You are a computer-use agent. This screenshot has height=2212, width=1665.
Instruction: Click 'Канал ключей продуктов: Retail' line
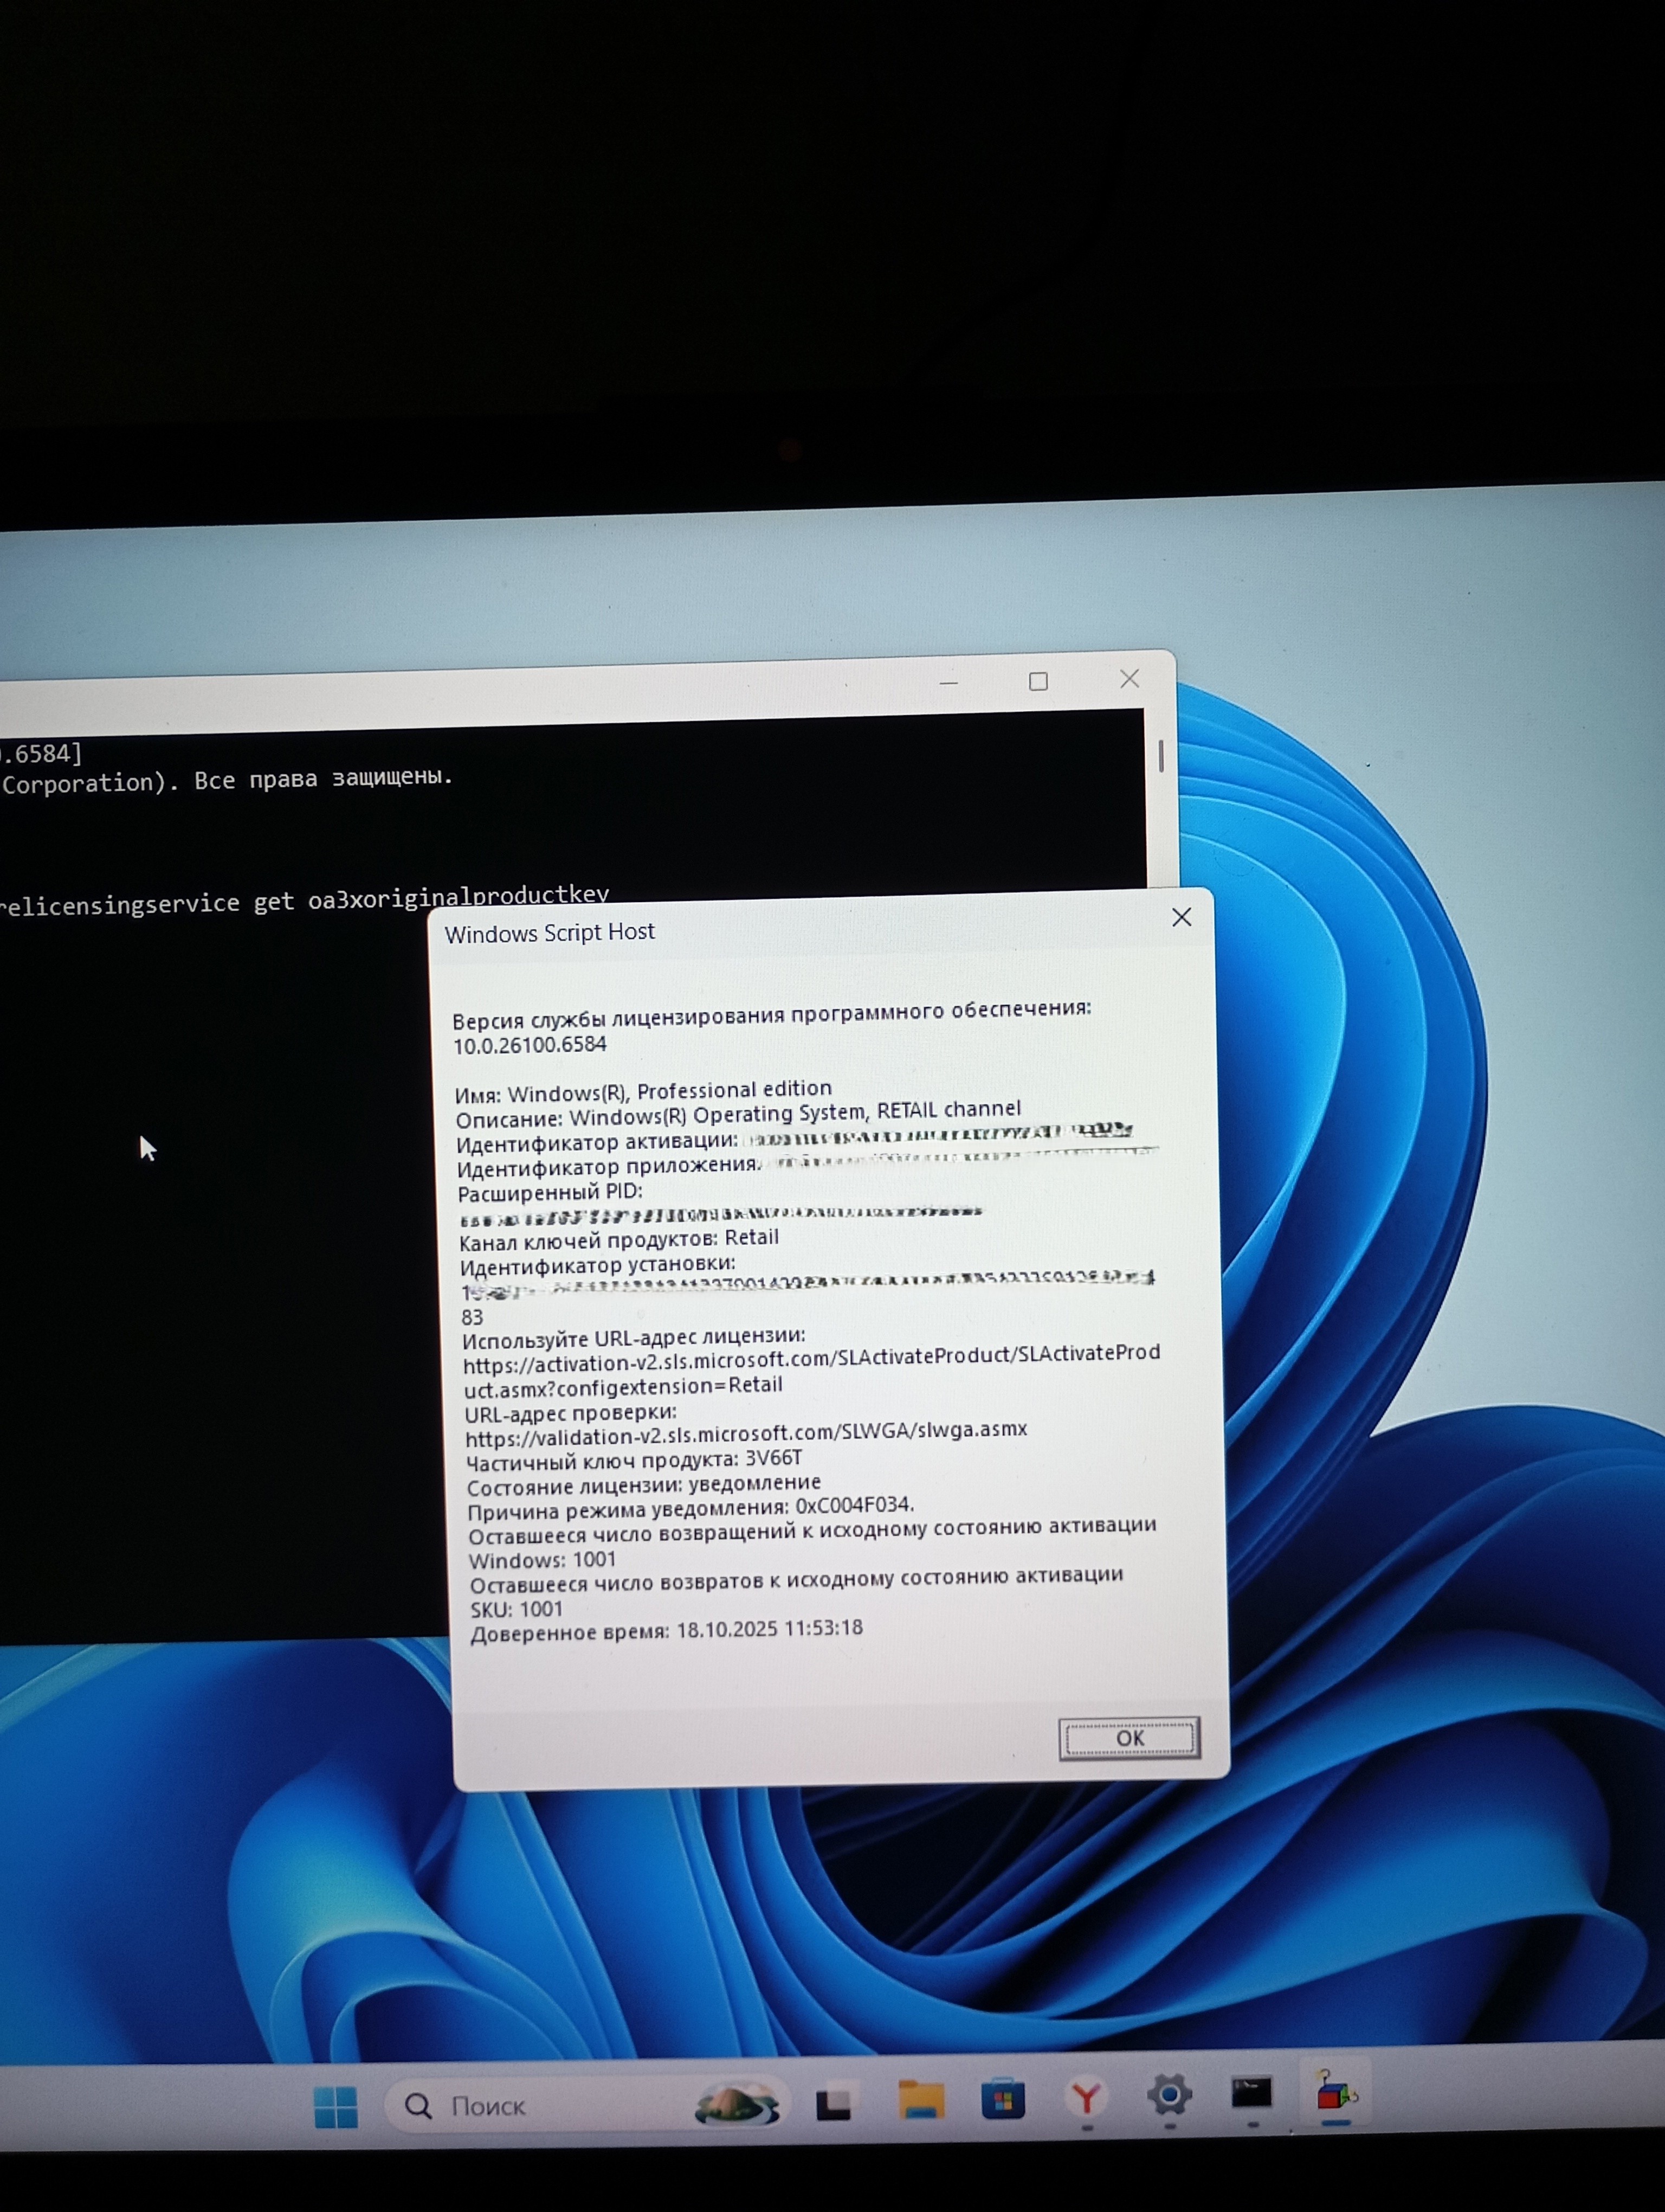(x=618, y=1240)
